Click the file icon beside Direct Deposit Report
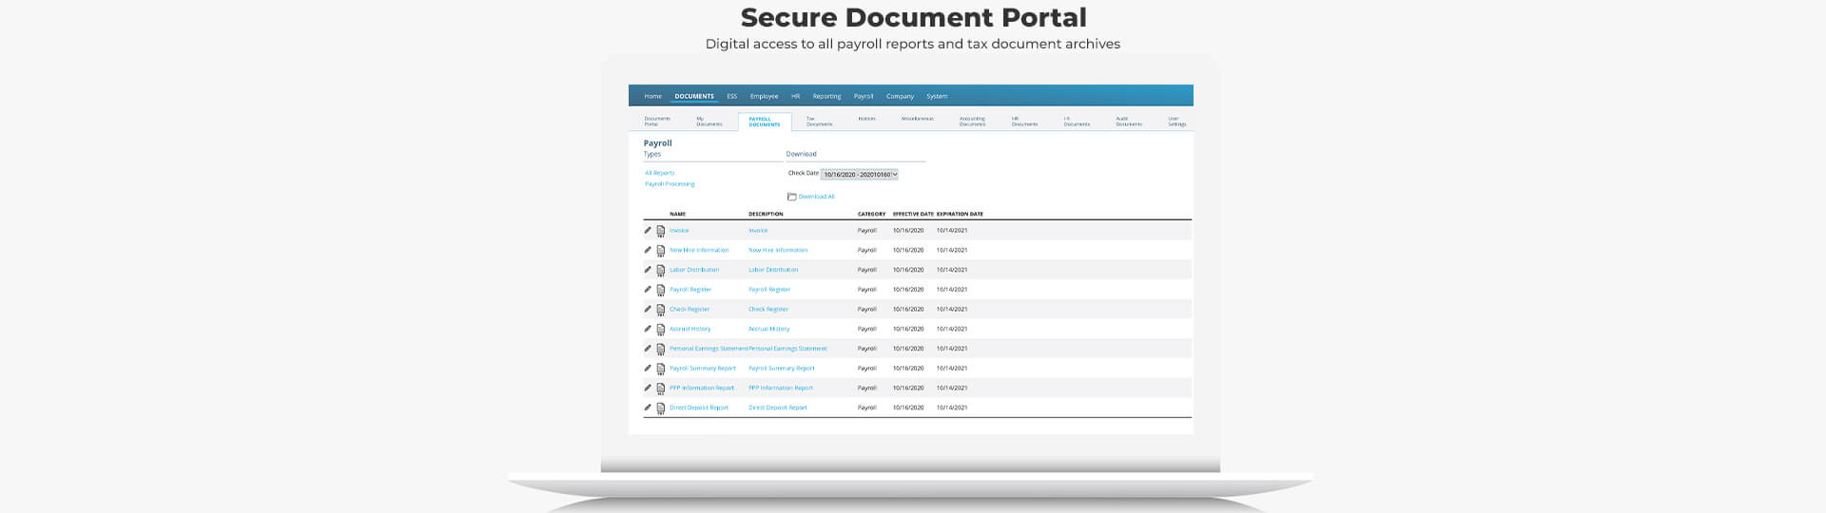Screen dimensions: 1826x513 pos(661,408)
